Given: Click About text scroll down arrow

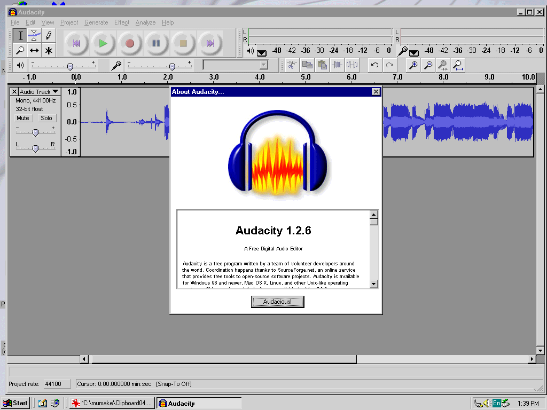Looking at the screenshot, I should click(373, 284).
